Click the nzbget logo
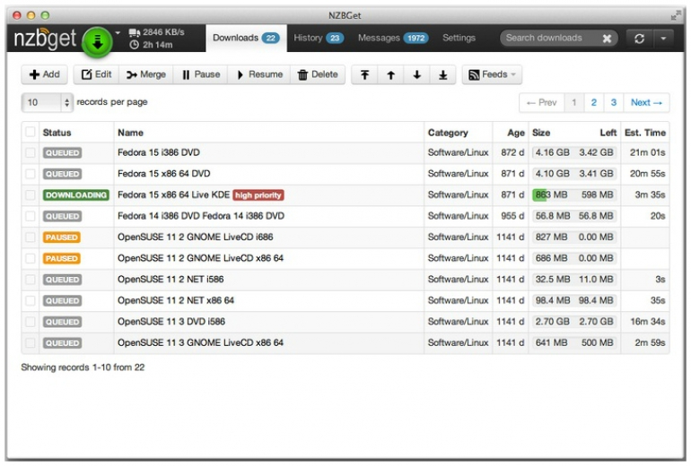 (45, 39)
